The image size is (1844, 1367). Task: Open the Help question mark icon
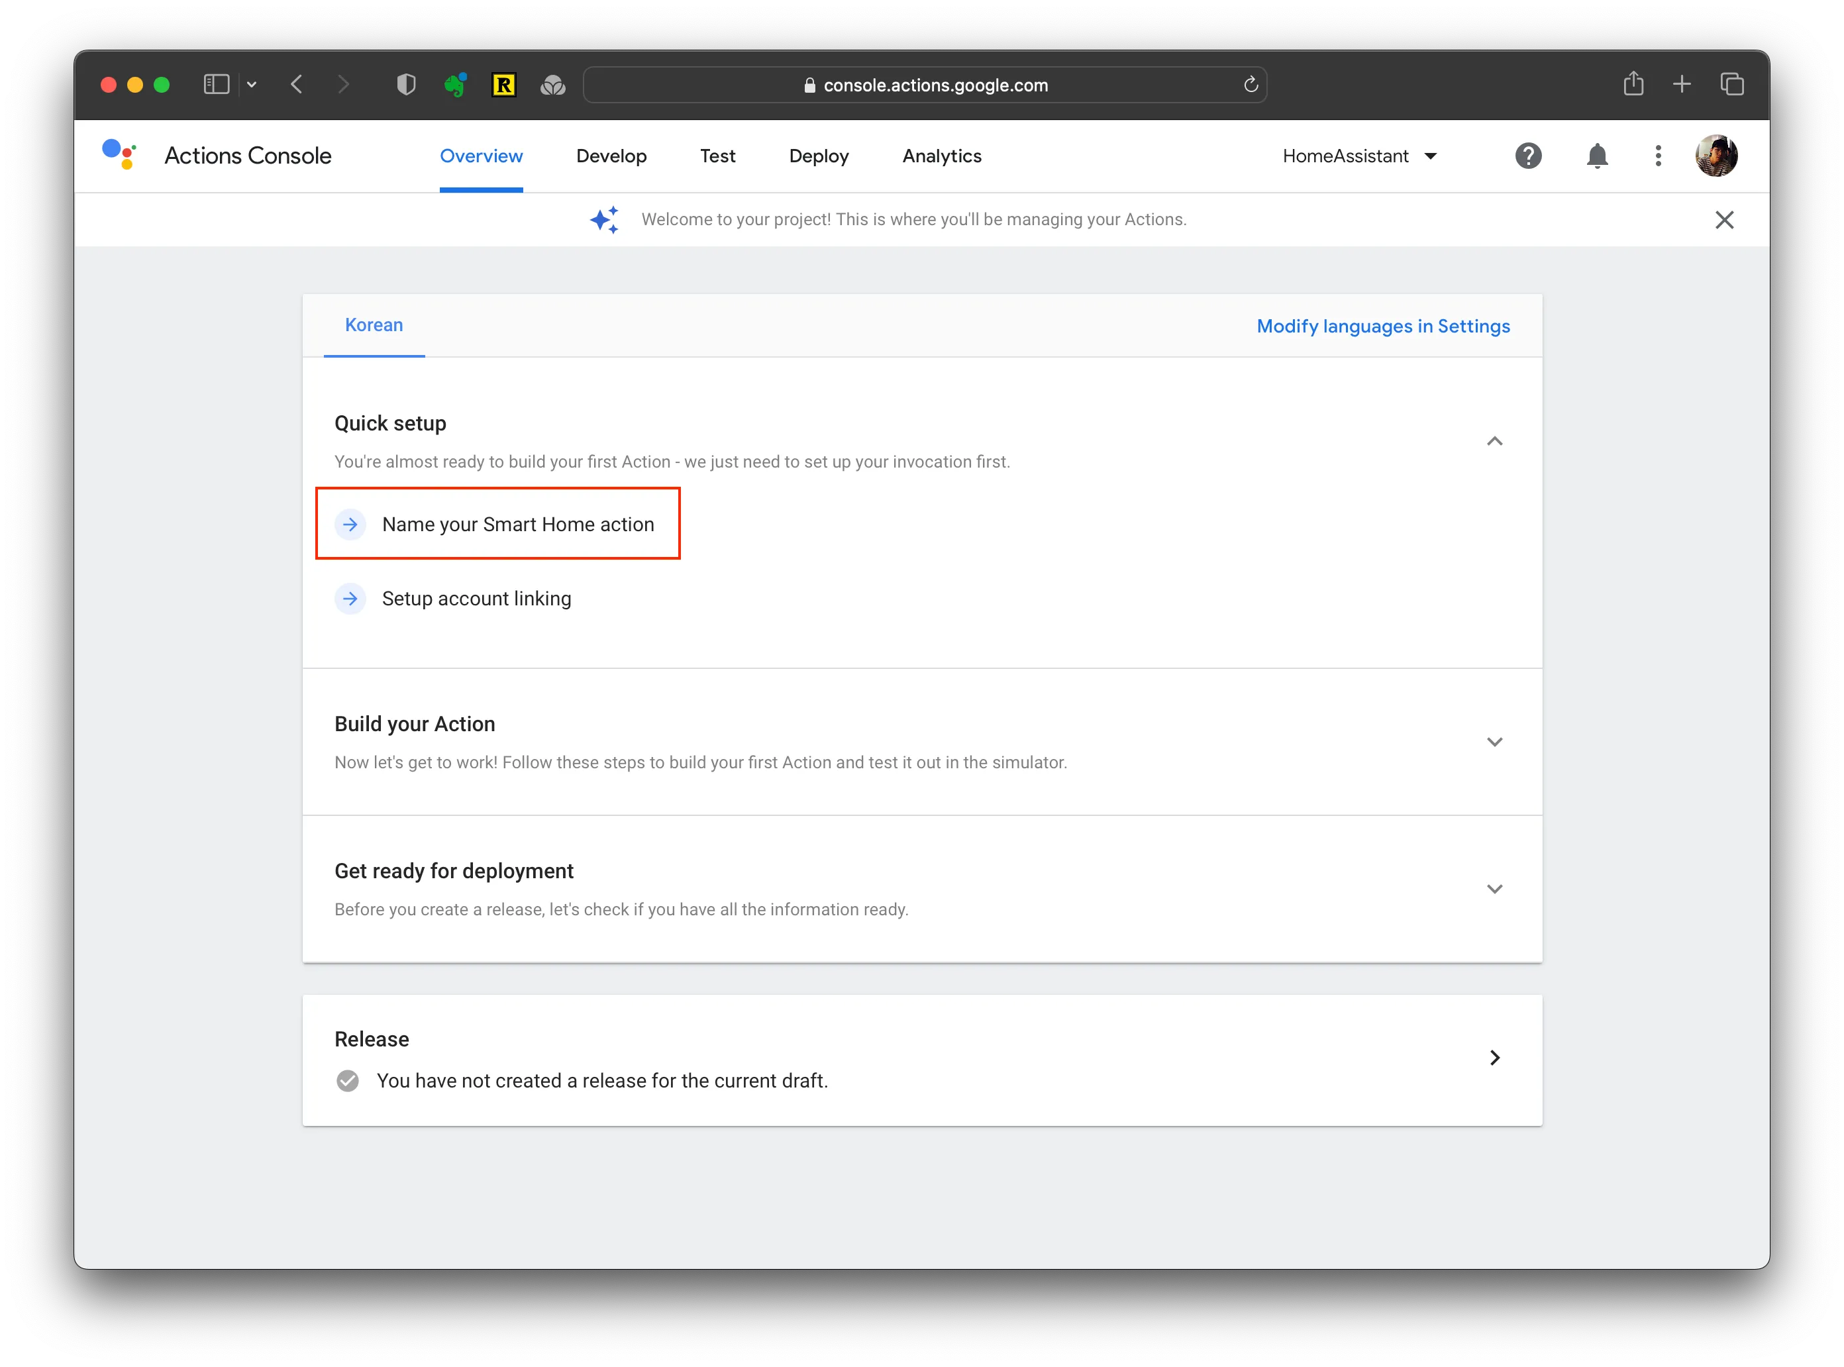tap(1528, 156)
